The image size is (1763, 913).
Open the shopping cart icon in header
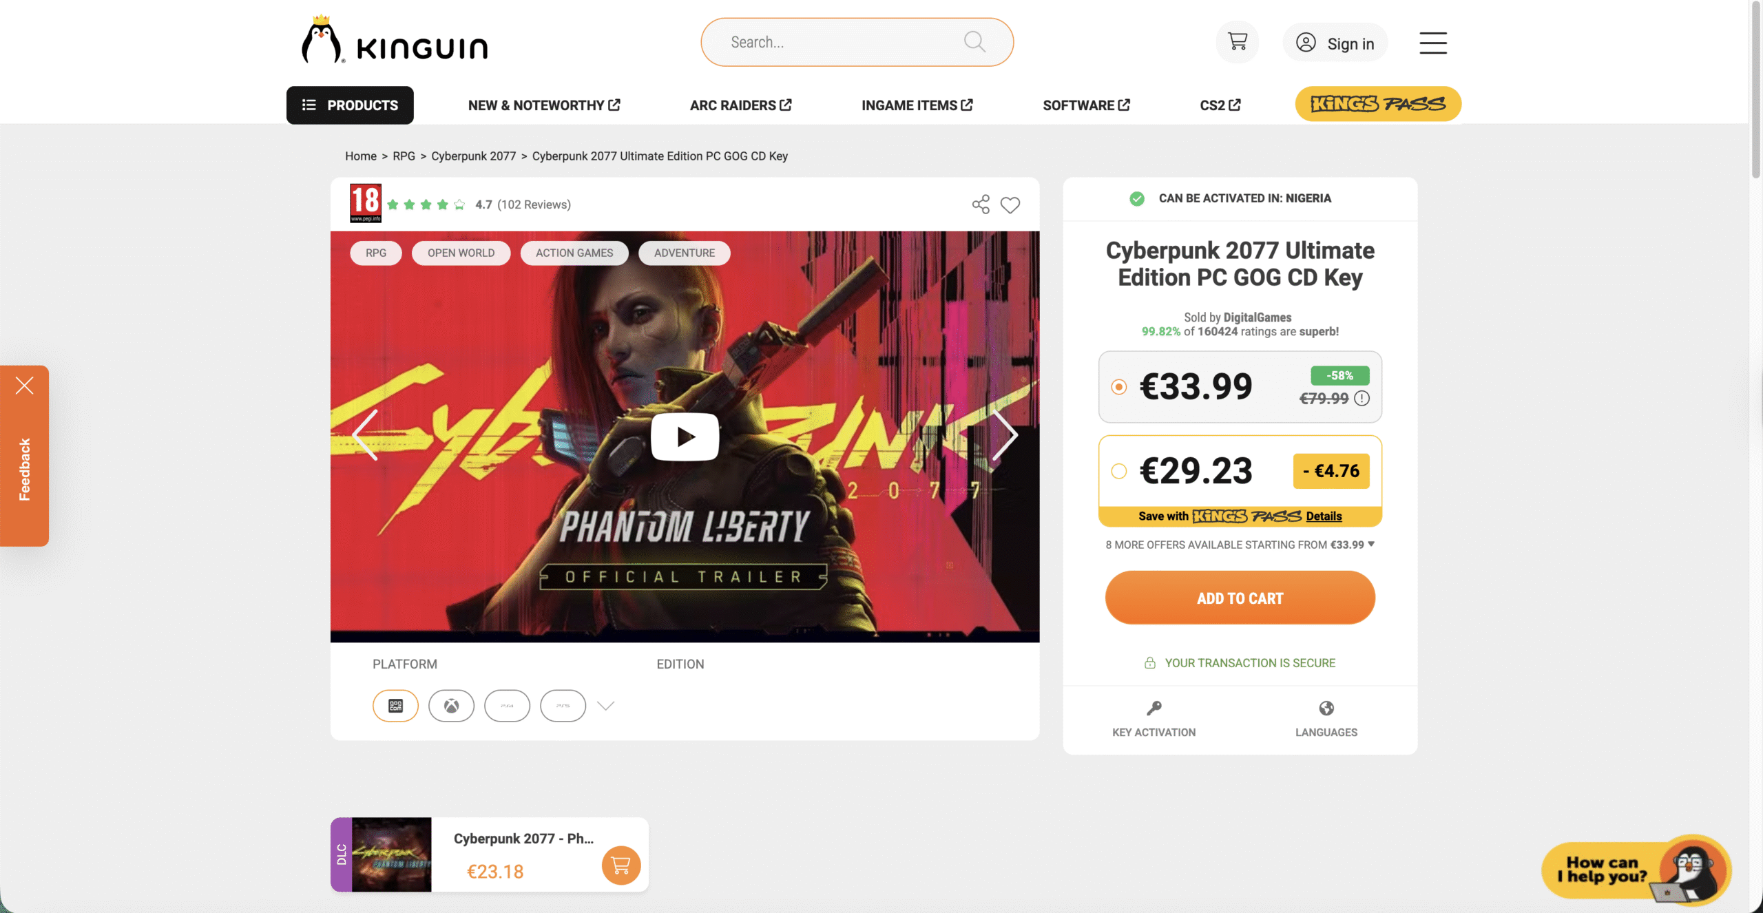pos(1237,42)
